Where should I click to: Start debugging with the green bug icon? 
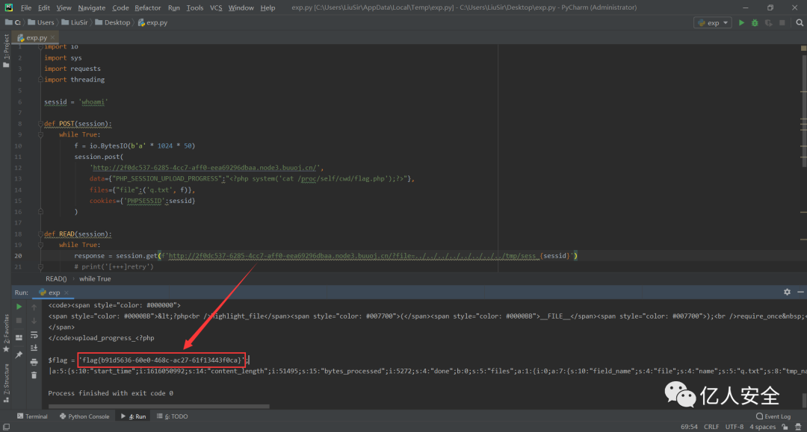tap(755, 22)
